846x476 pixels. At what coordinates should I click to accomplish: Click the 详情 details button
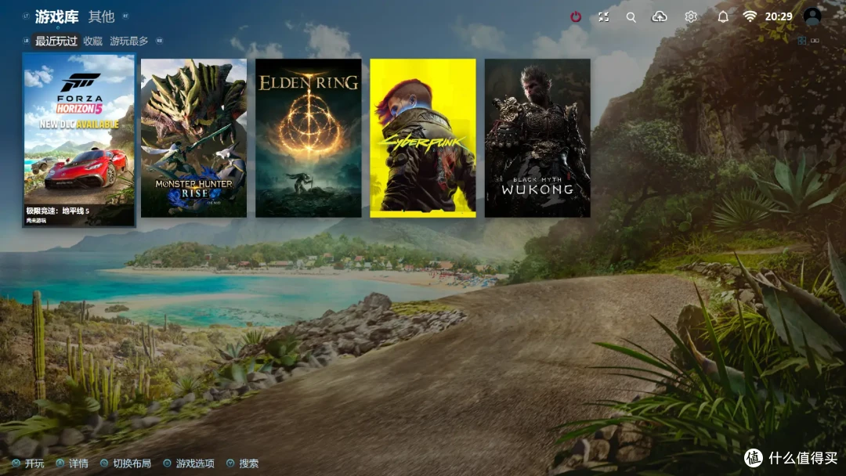[x=72, y=463]
